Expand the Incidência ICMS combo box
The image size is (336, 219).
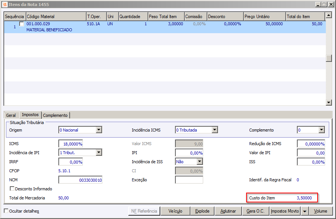pos(215,130)
